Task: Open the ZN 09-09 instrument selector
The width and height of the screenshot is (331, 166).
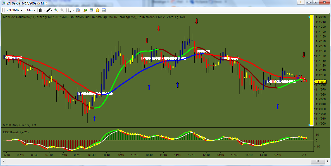Action: click(14, 10)
